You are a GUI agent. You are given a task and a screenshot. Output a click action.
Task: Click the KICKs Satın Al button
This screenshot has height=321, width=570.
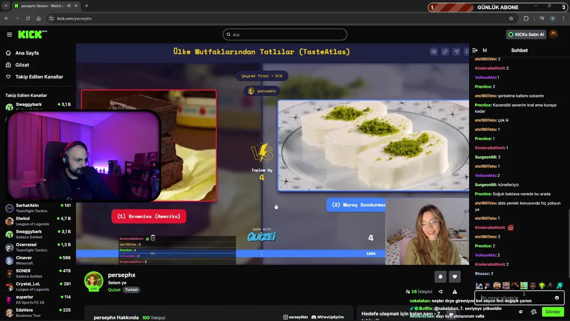526,34
